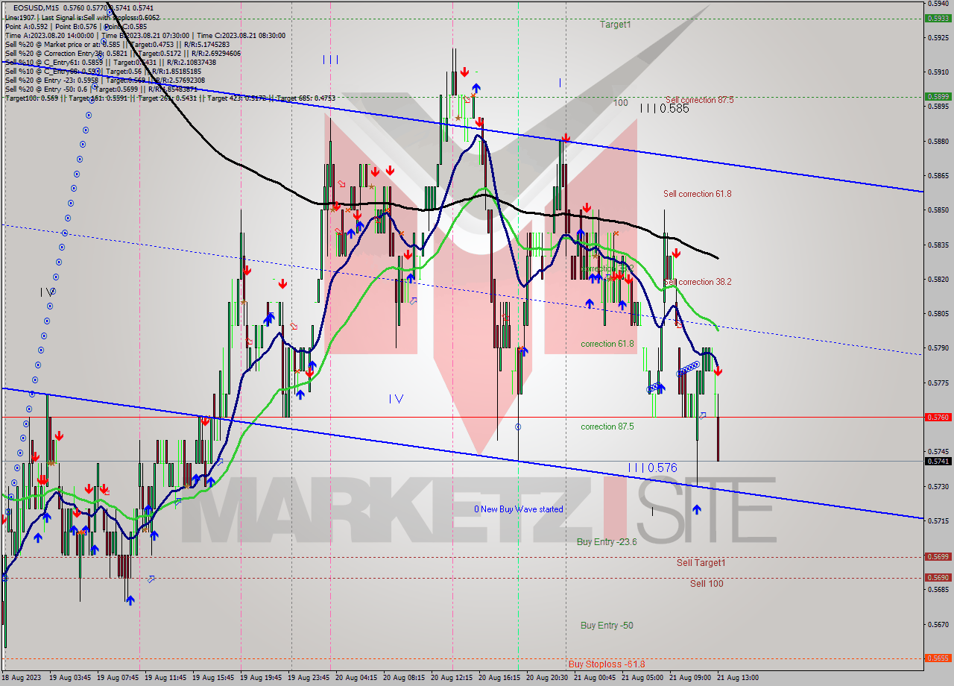
Task: Click the '21 Aug 13:00' time axis label
Action: 738,678
